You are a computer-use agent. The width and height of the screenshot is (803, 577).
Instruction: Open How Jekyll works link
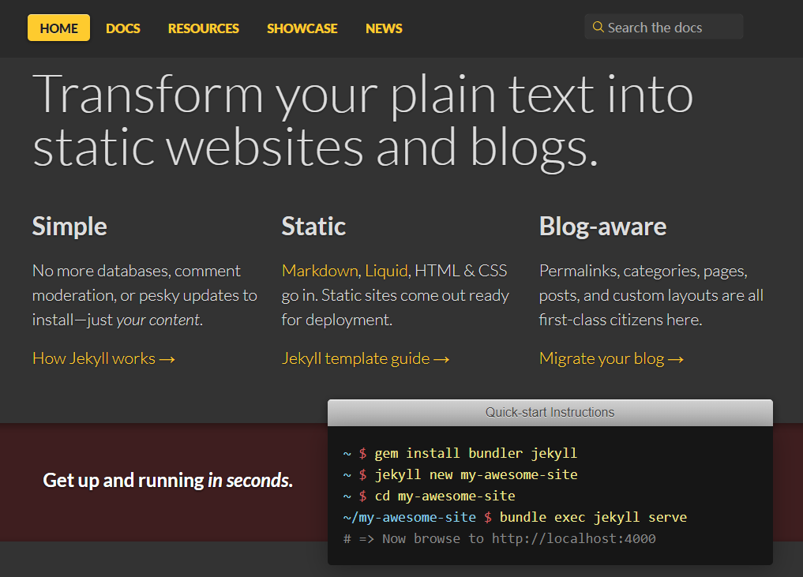click(x=104, y=358)
